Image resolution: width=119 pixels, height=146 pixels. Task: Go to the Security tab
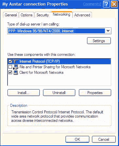coord(42,15)
